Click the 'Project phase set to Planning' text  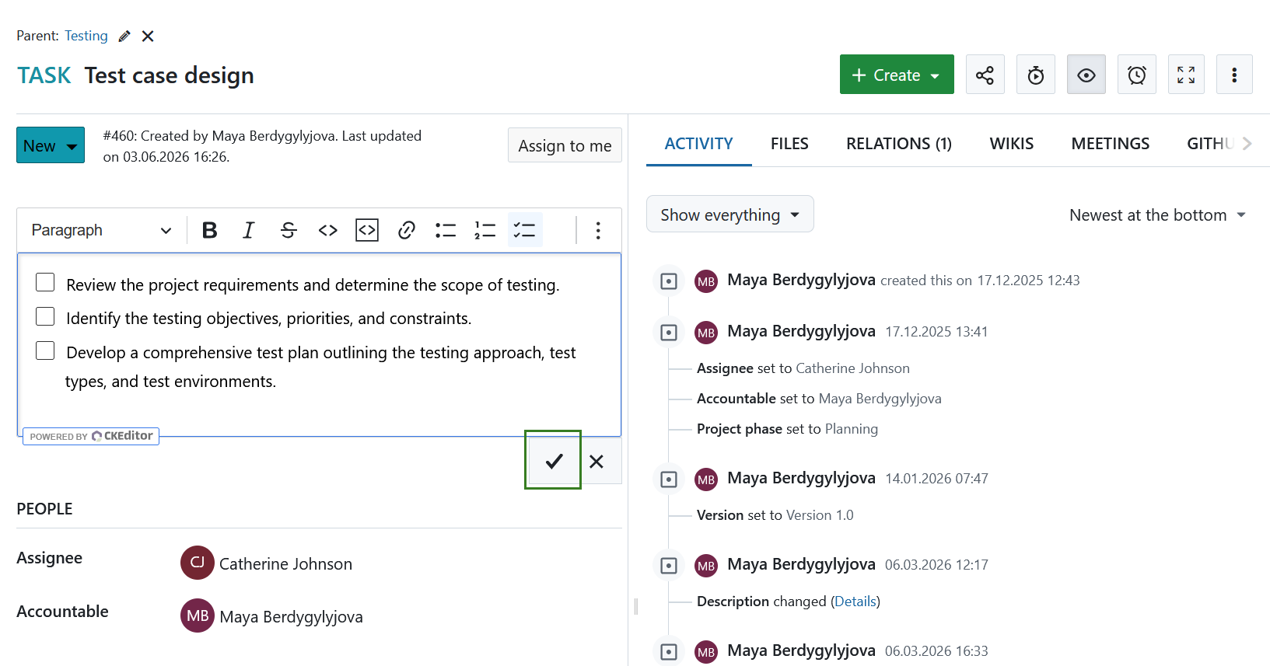[x=787, y=429]
